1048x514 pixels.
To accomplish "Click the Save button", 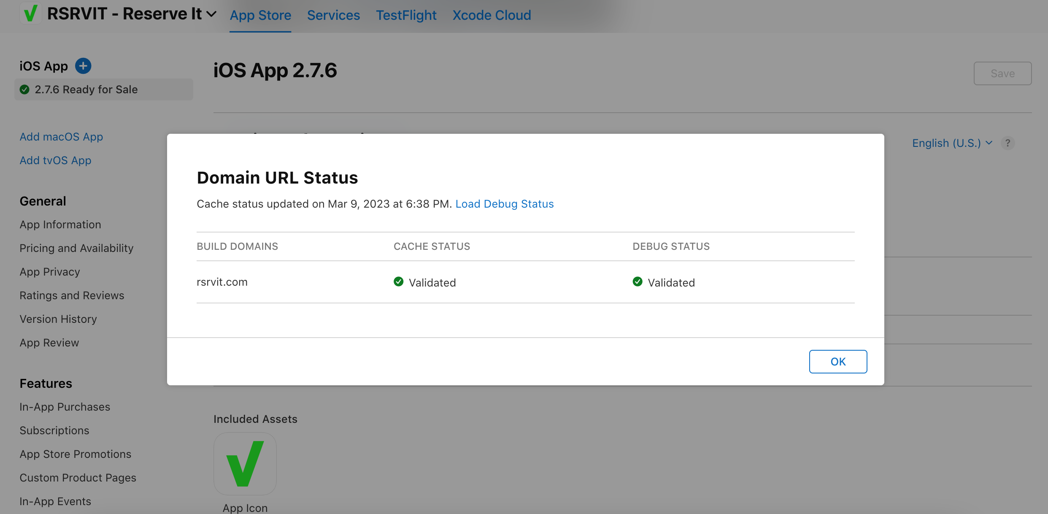I will (1002, 73).
